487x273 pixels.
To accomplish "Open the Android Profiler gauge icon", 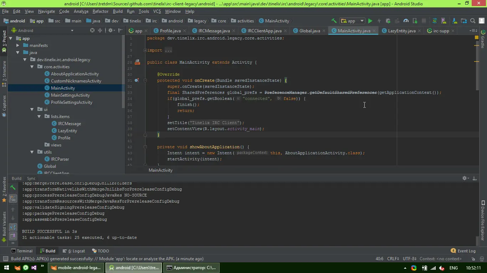I will [406, 21].
